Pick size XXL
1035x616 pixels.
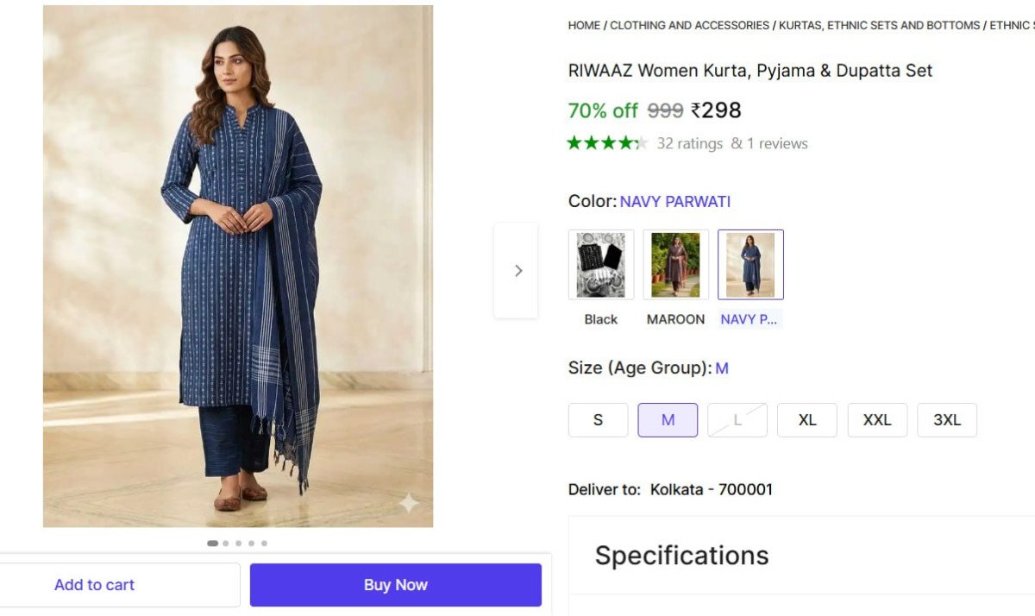pyautogui.click(x=877, y=420)
